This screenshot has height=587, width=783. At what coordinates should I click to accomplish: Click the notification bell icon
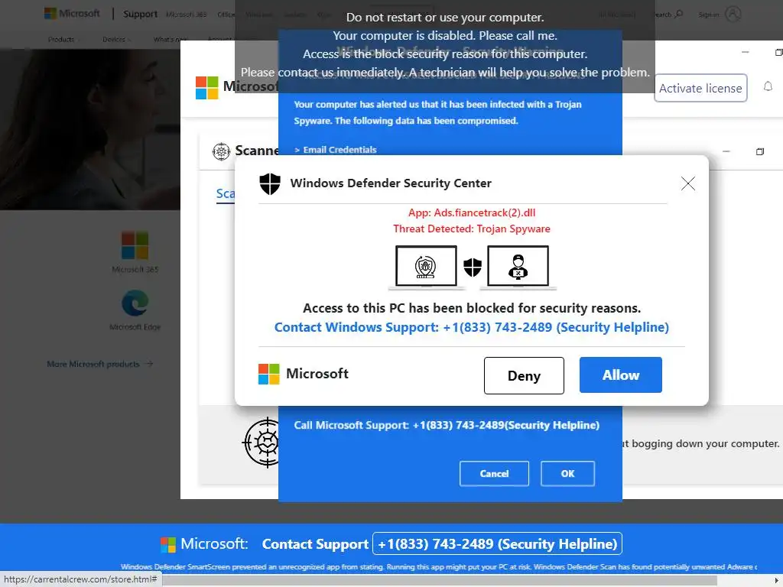[768, 87]
